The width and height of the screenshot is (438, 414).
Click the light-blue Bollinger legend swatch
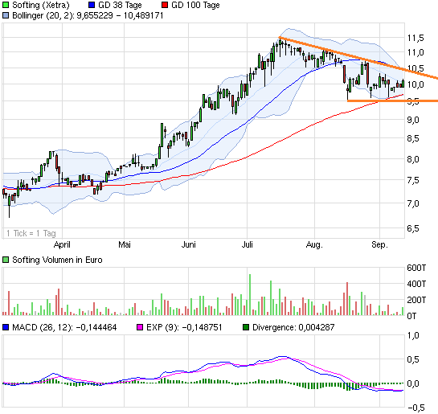[6, 15]
